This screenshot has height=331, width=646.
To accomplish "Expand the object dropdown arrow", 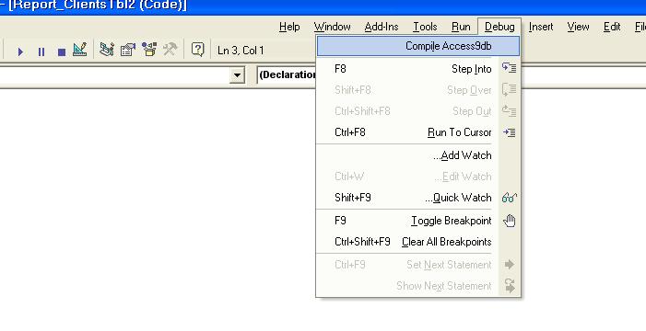I will pyautogui.click(x=238, y=75).
